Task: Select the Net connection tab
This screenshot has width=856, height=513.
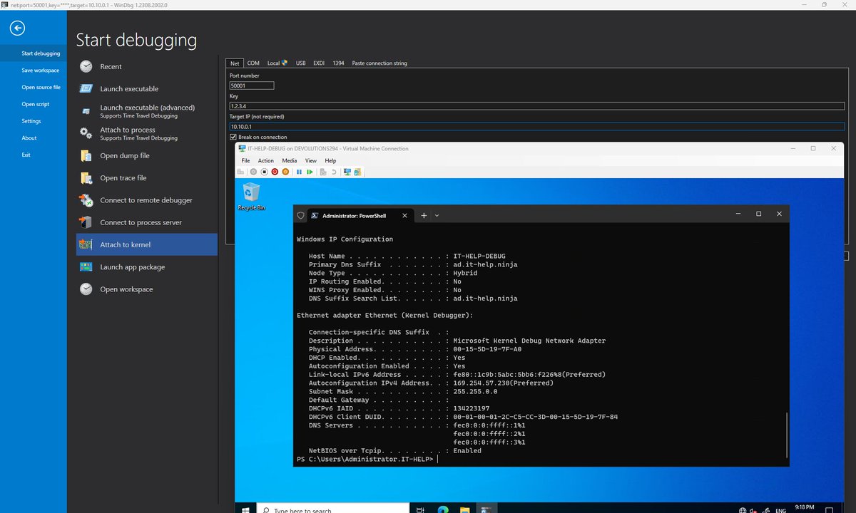Action: point(235,63)
